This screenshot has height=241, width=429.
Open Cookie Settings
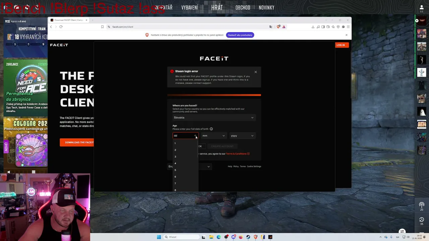254,166
